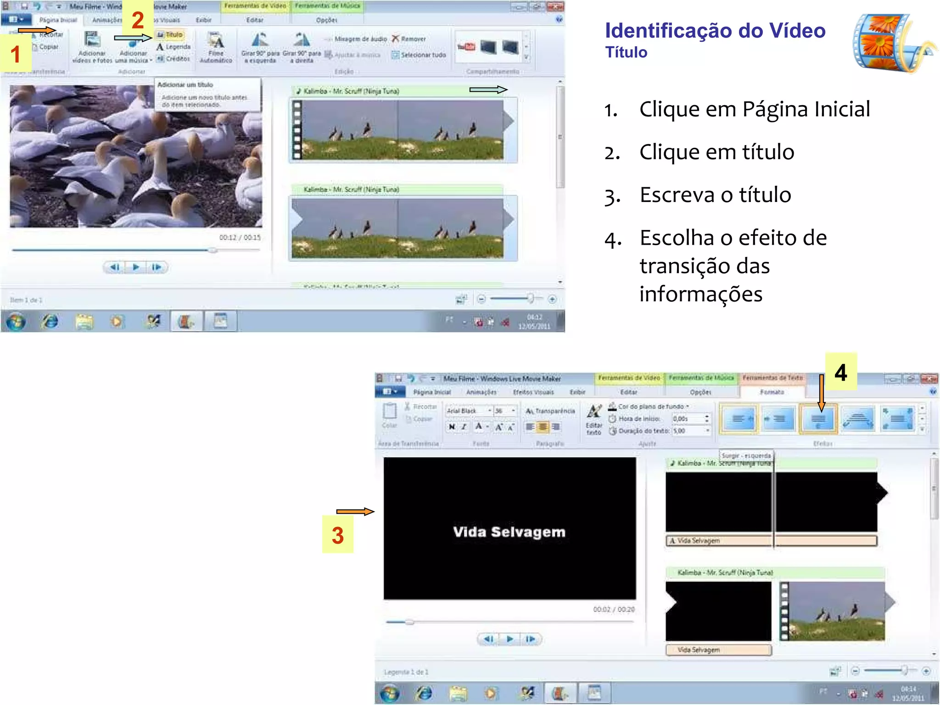Open the Adicionar uma música dropdown arrow

151,61
